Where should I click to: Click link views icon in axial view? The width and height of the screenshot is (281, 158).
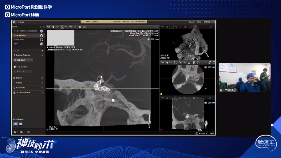coord(210,63)
